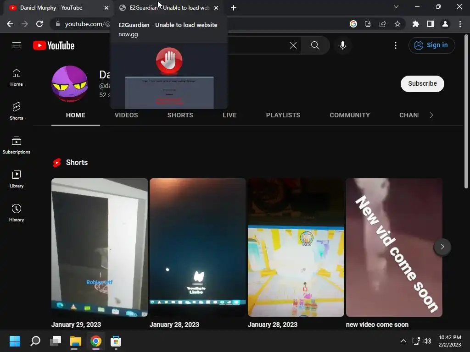Show more channel tabs with arrow
This screenshot has width=470, height=352.
coord(431,115)
